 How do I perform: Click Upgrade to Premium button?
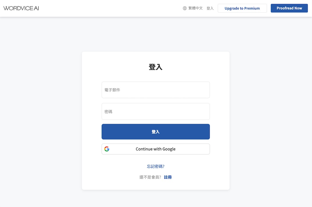pyautogui.click(x=242, y=8)
